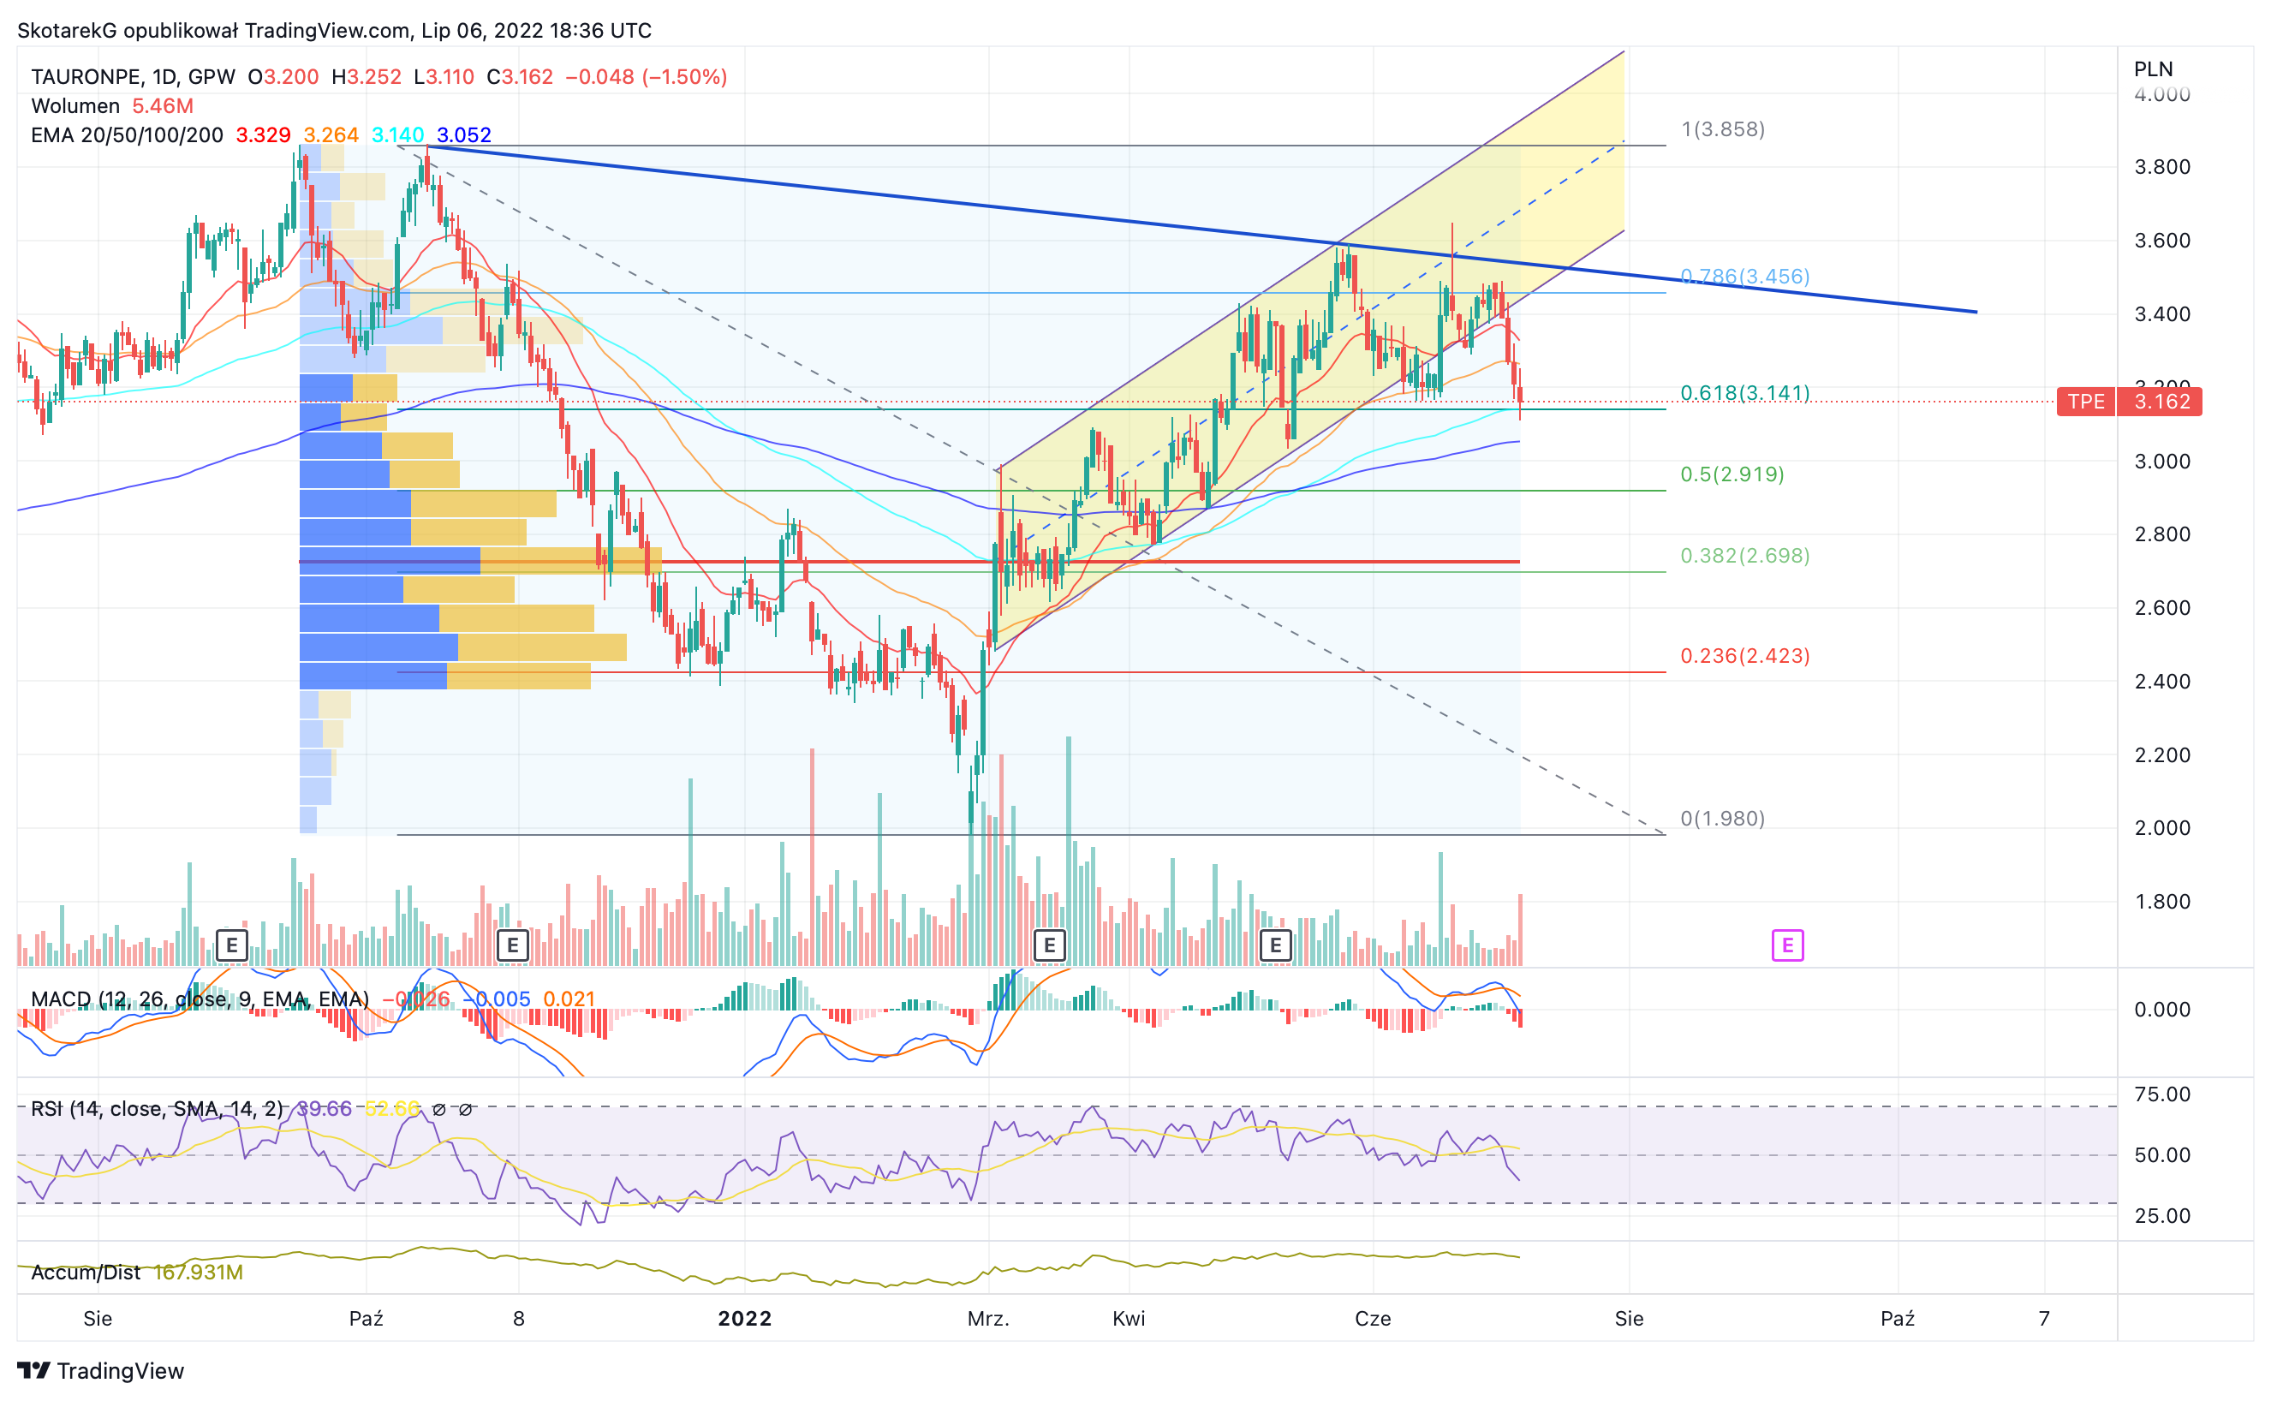The height and width of the screenshot is (1401, 2271).
Task: Click the red TPE 3.162 price label
Action: tap(2129, 402)
